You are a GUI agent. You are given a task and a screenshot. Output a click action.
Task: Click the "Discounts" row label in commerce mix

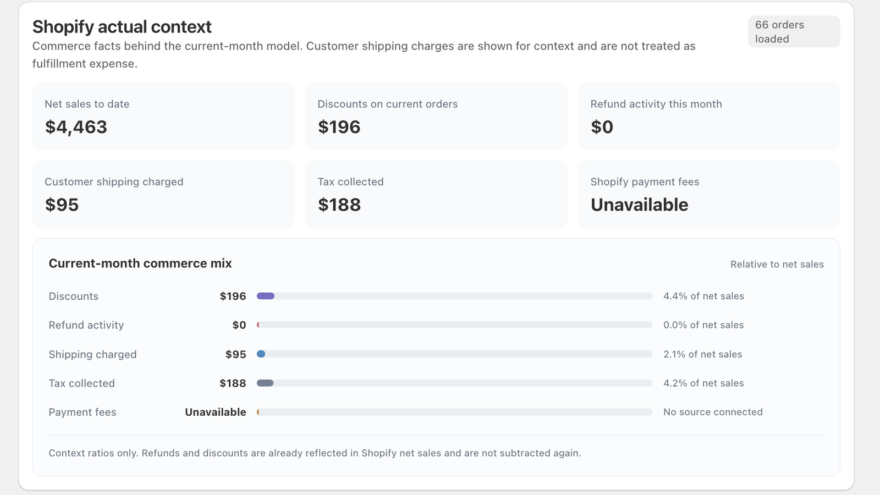[74, 296]
